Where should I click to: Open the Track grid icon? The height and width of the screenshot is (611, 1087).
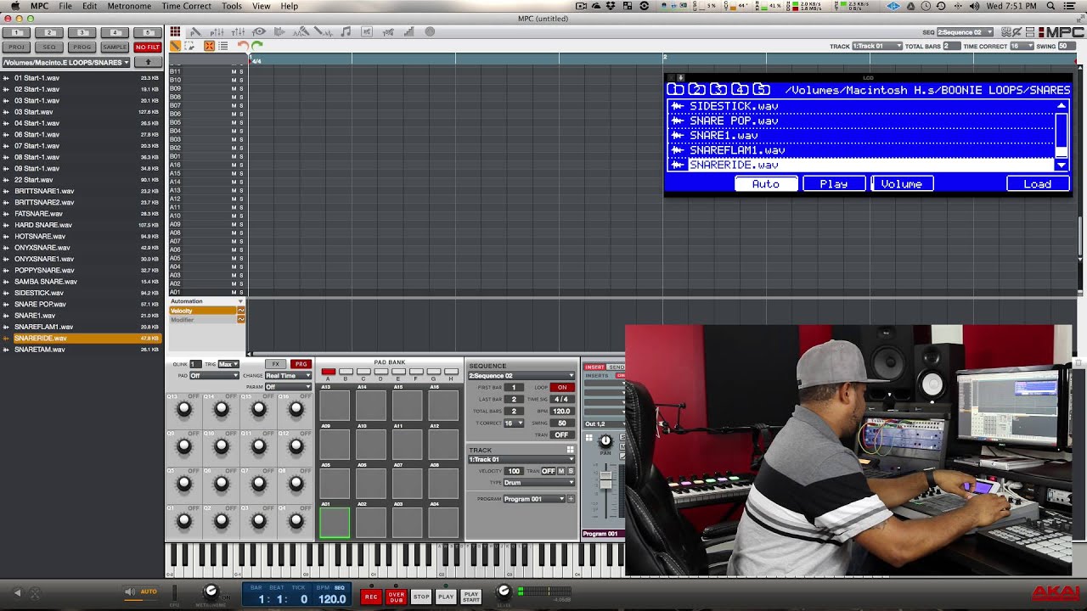(x=571, y=450)
